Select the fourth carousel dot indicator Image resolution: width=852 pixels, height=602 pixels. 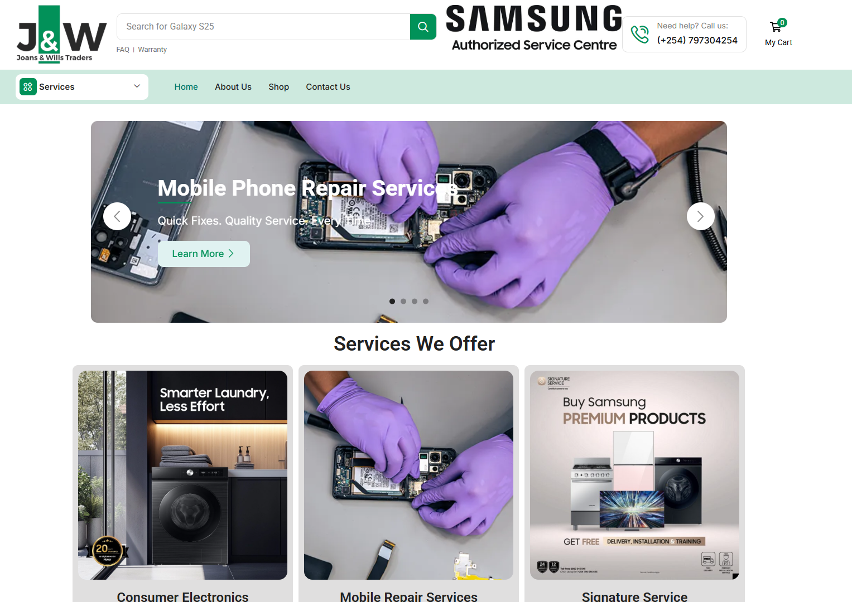[426, 302]
